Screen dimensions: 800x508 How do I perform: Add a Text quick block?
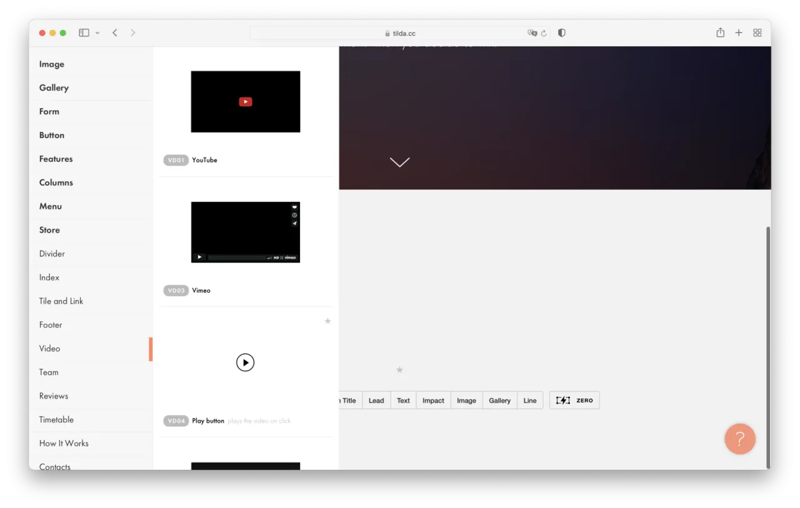[404, 401]
